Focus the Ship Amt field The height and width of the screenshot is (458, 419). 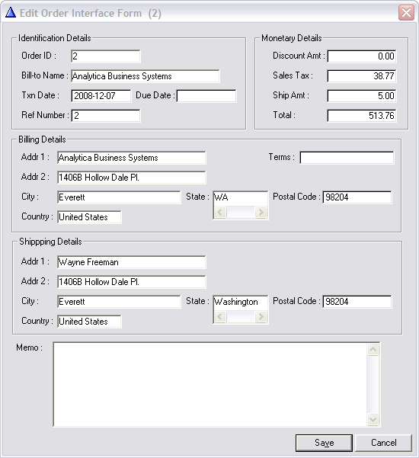tap(362, 96)
